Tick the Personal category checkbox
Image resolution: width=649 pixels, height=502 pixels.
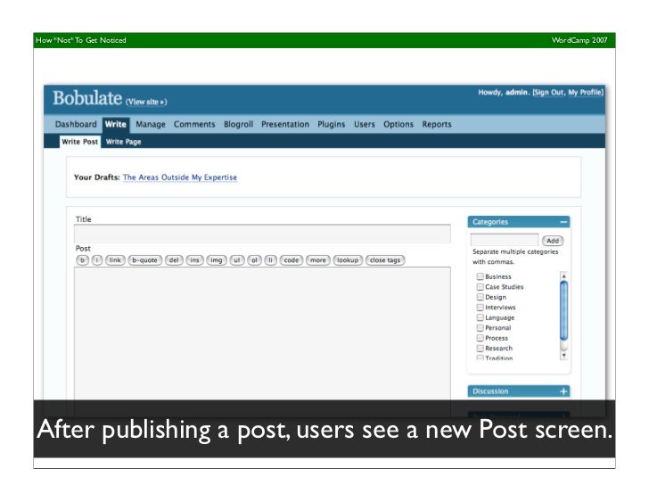(x=480, y=328)
